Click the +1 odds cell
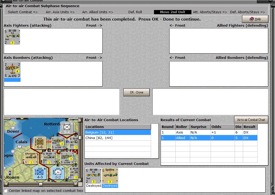Screen dimensions: 275x195 (223, 132)
